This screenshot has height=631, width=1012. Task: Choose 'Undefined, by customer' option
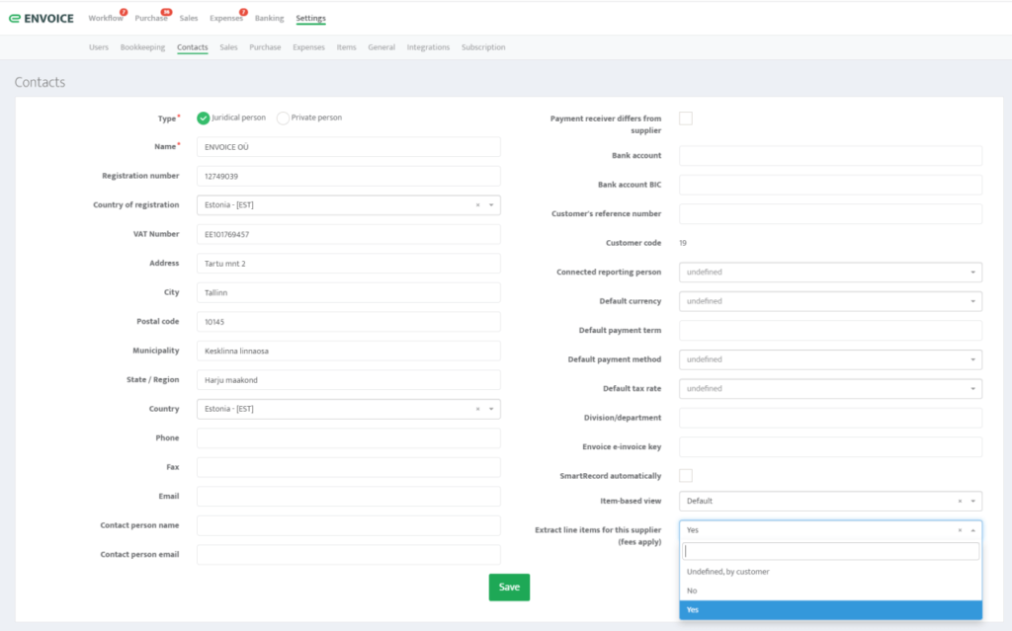click(830, 572)
